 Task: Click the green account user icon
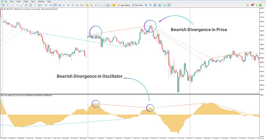coord(257,5)
